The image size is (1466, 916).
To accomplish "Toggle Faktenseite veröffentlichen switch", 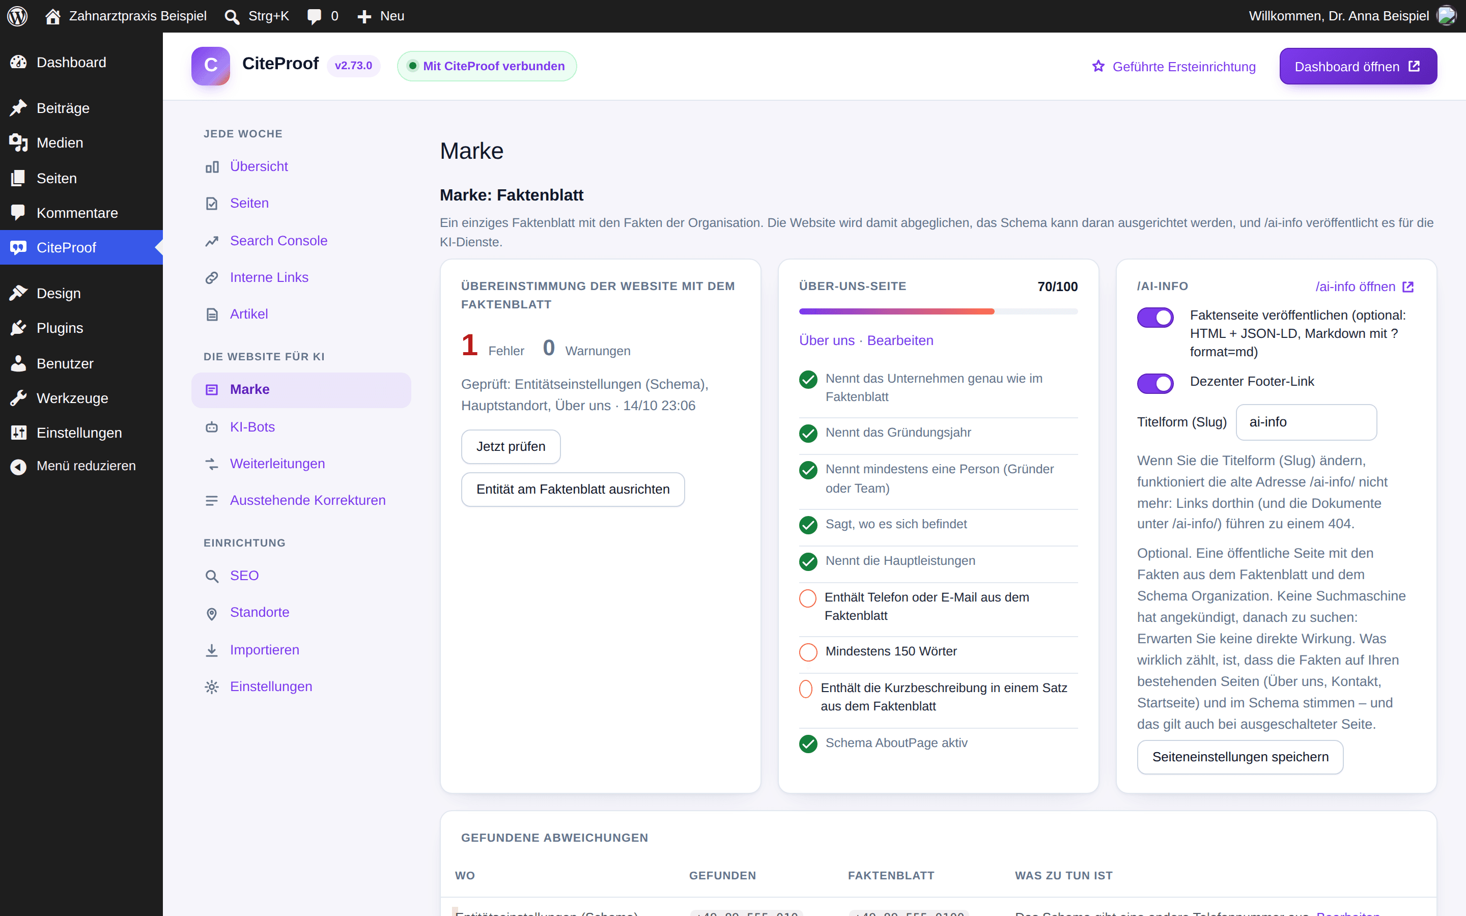I will (x=1154, y=318).
